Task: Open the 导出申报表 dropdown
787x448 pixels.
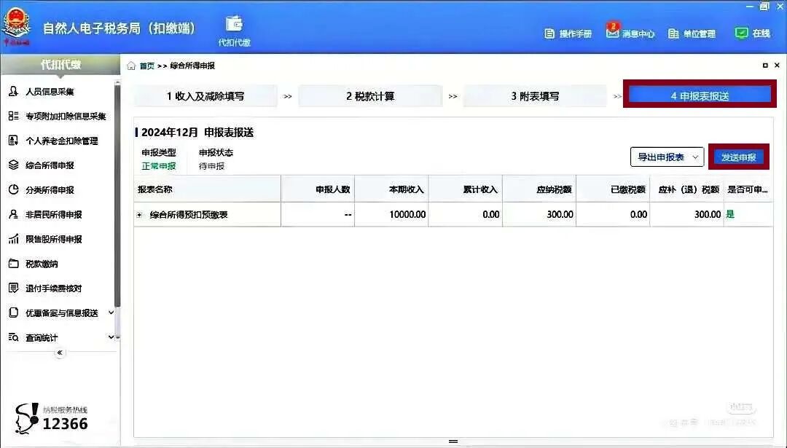Action: click(x=665, y=157)
